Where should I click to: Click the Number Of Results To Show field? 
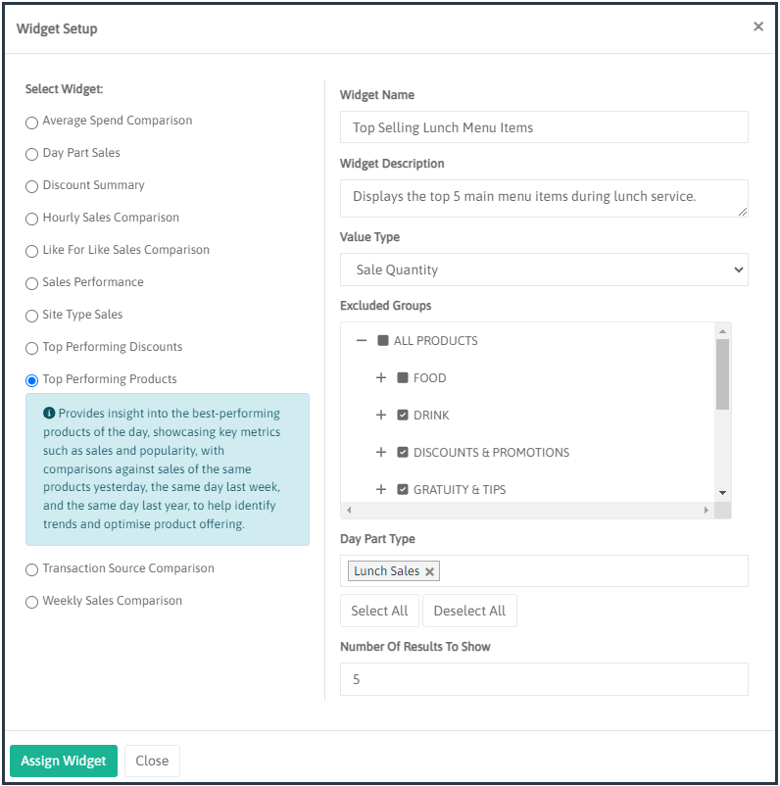(x=544, y=678)
